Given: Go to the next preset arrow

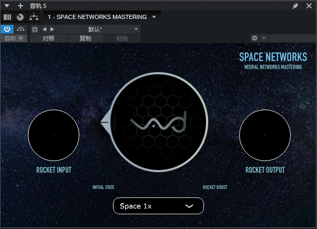Looking at the screenshot, I should tap(52, 29).
